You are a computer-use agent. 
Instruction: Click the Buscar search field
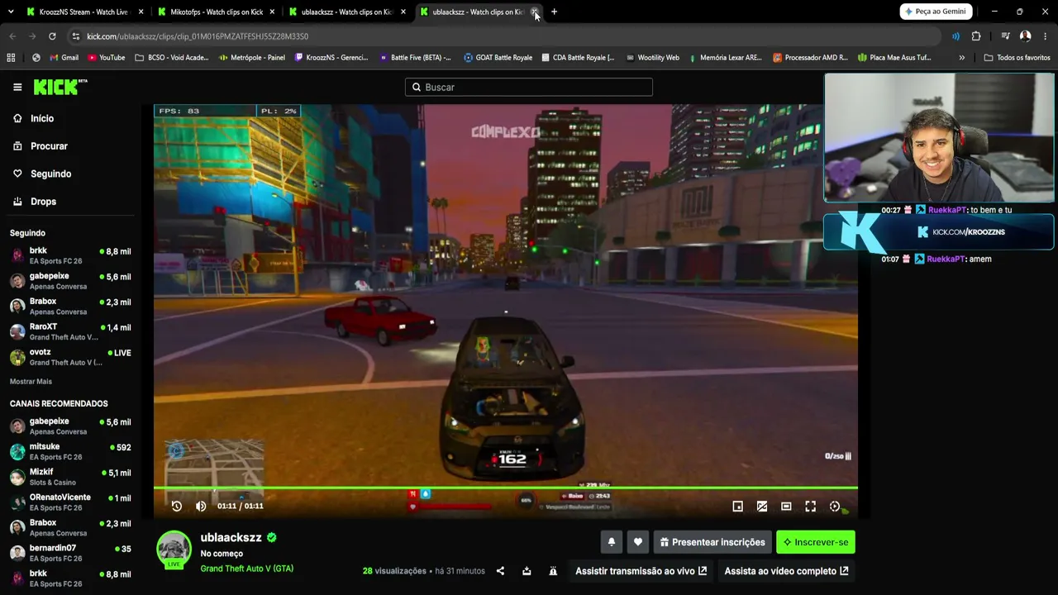(x=529, y=87)
